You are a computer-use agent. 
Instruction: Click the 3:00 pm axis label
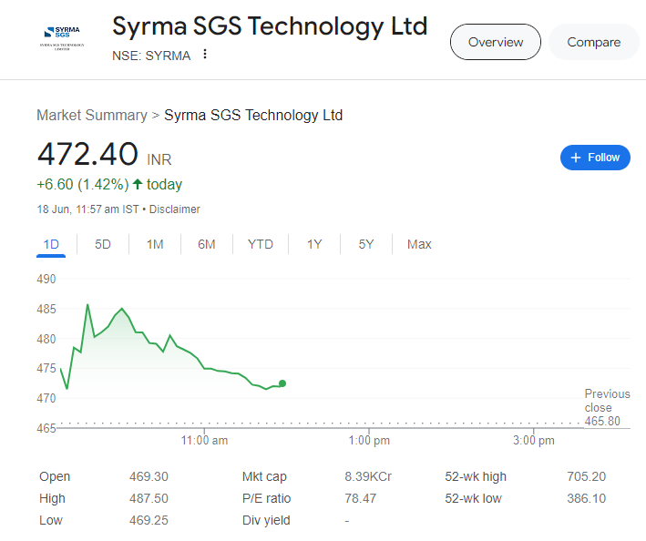click(534, 441)
